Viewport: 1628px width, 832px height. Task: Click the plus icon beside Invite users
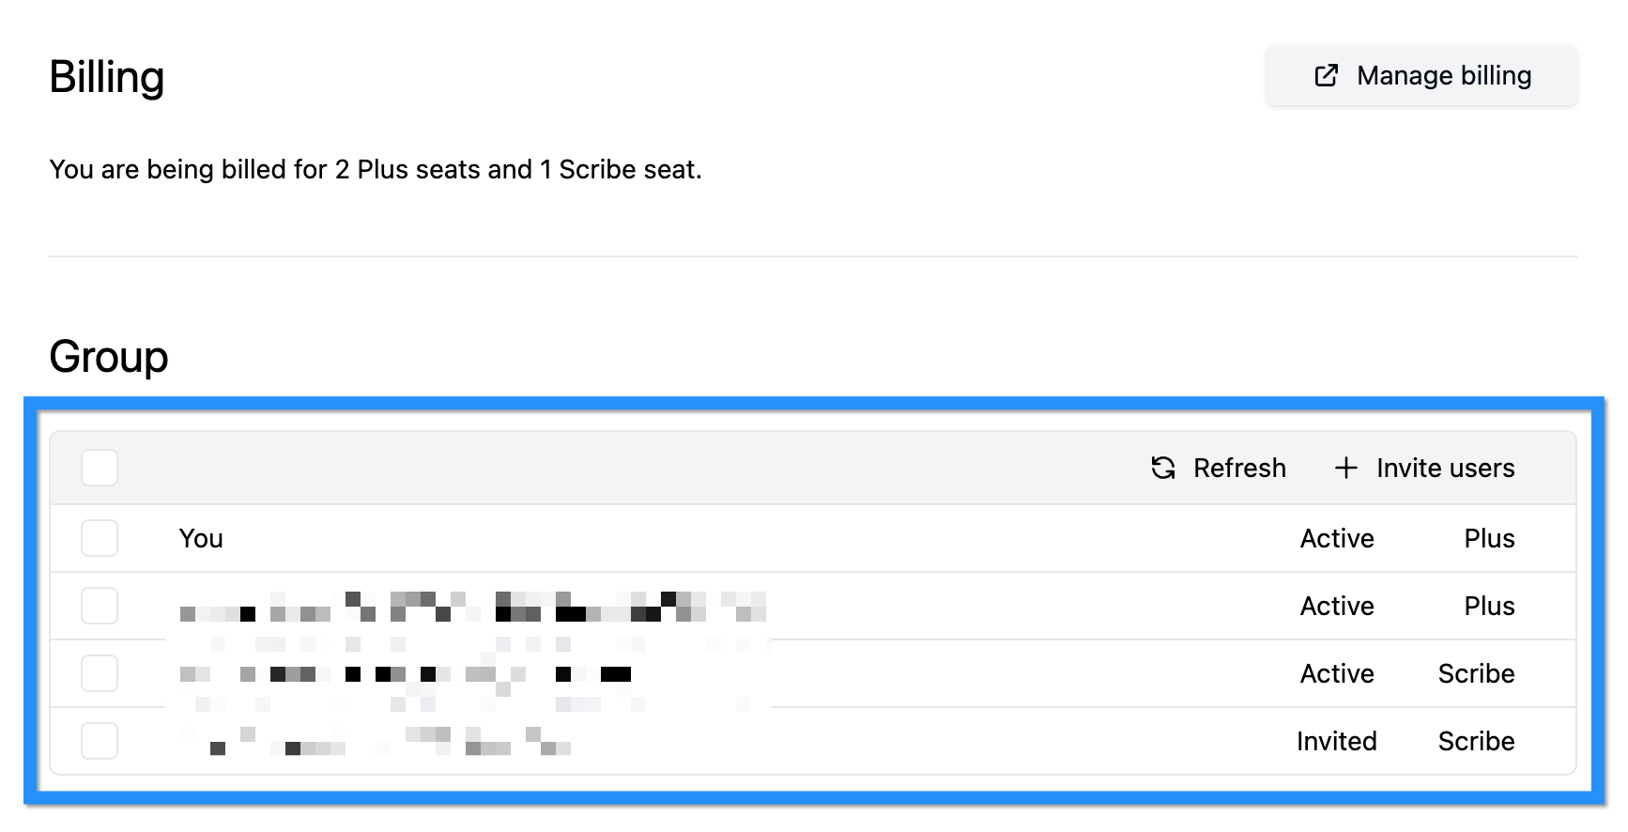(x=1345, y=468)
